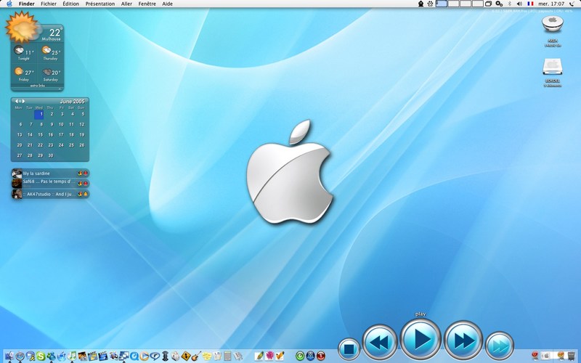Open the Calculator in the Dock
Image resolution: width=581 pixels, height=363 pixels.
pyautogui.click(x=227, y=356)
